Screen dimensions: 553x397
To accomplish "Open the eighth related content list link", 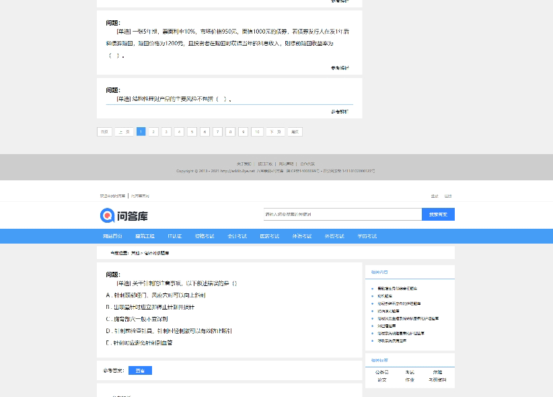I will coord(392,340).
